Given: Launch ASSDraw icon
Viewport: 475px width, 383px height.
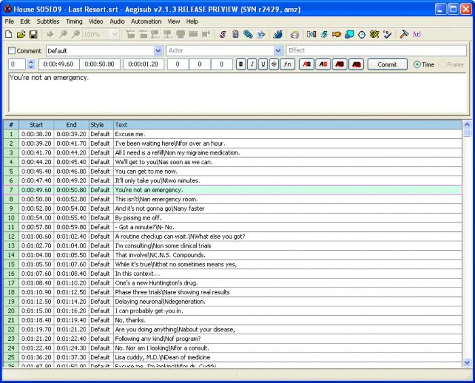Looking at the screenshot, I should coord(294,34).
